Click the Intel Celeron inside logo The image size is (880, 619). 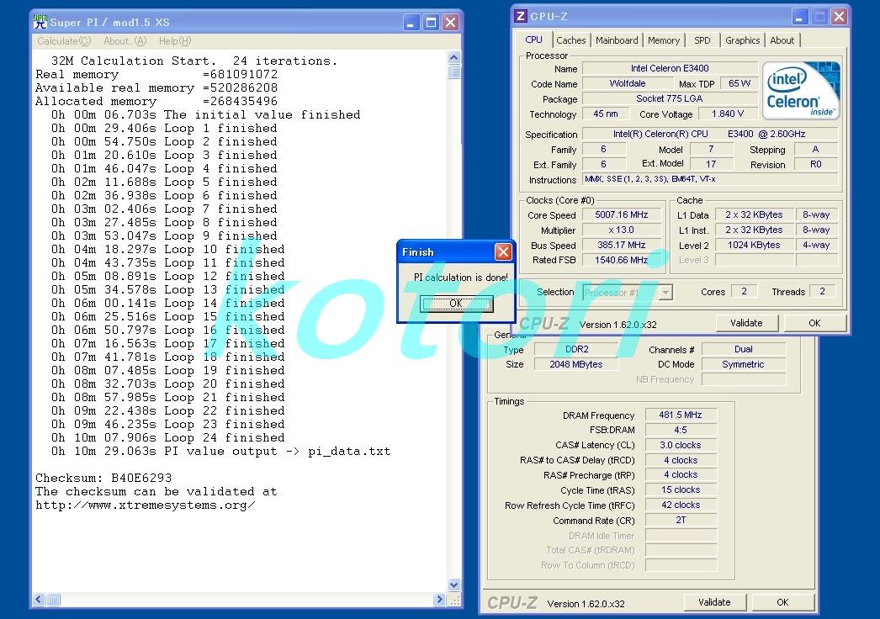click(801, 90)
